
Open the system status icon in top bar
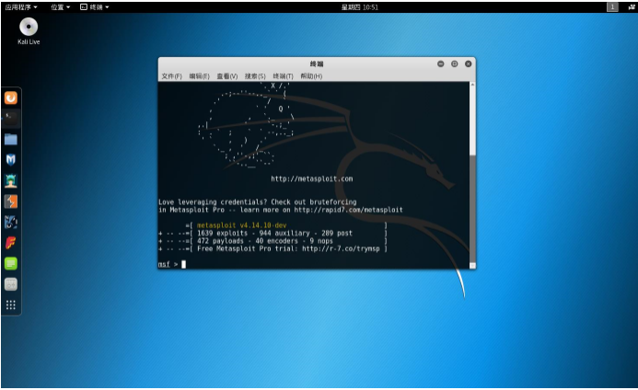pyautogui.click(x=632, y=7)
